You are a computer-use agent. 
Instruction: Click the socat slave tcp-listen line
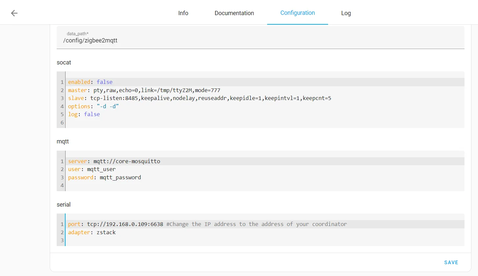click(199, 98)
